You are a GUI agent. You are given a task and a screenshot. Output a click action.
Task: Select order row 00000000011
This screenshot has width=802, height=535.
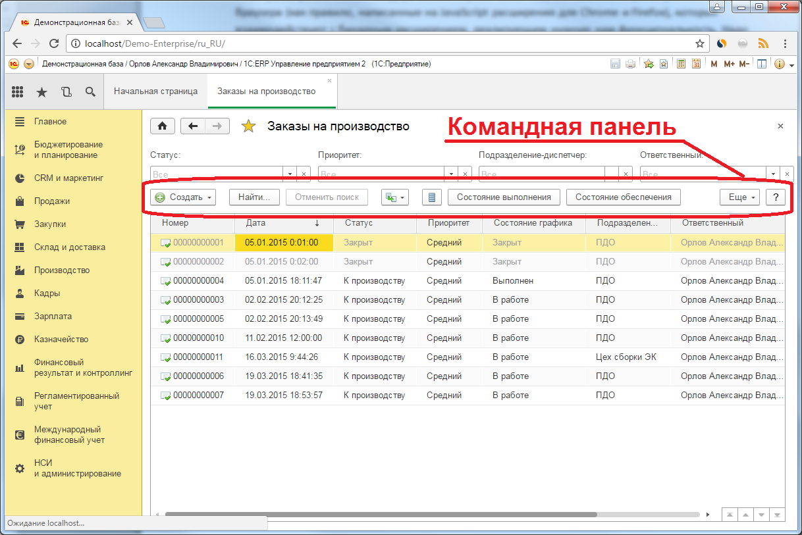[x=198, y=357]
